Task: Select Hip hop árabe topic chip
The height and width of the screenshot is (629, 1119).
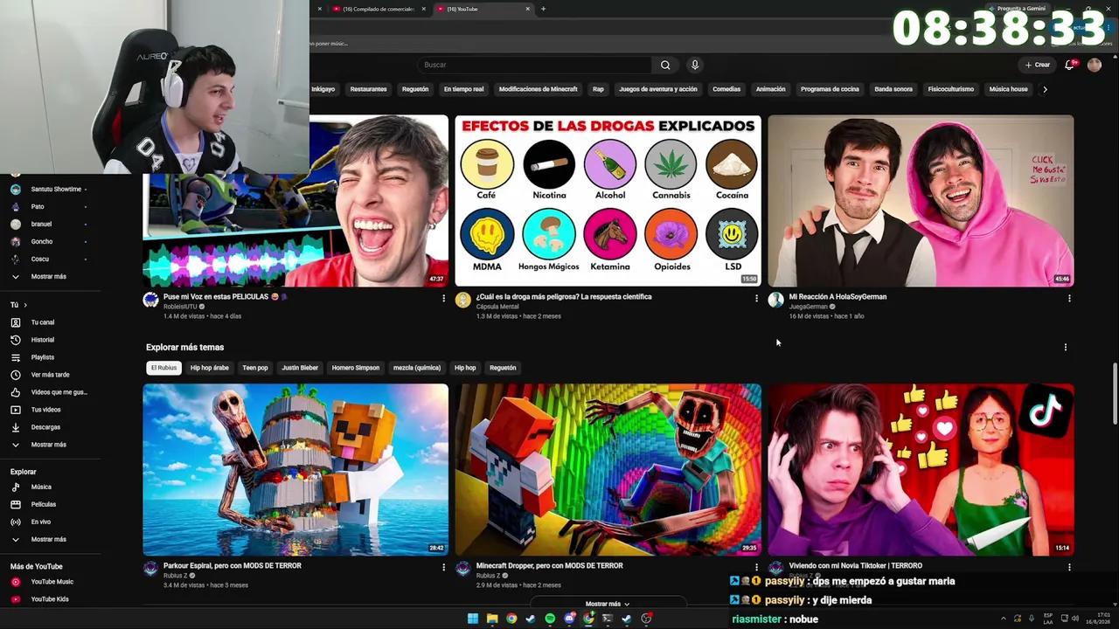Action: [210, 368]
